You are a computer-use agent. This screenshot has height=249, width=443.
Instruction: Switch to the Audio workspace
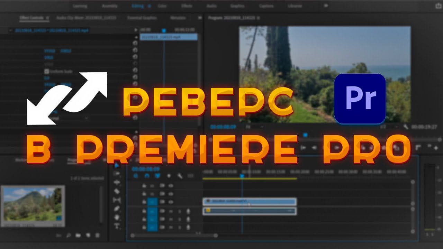(x=211, y=6)
